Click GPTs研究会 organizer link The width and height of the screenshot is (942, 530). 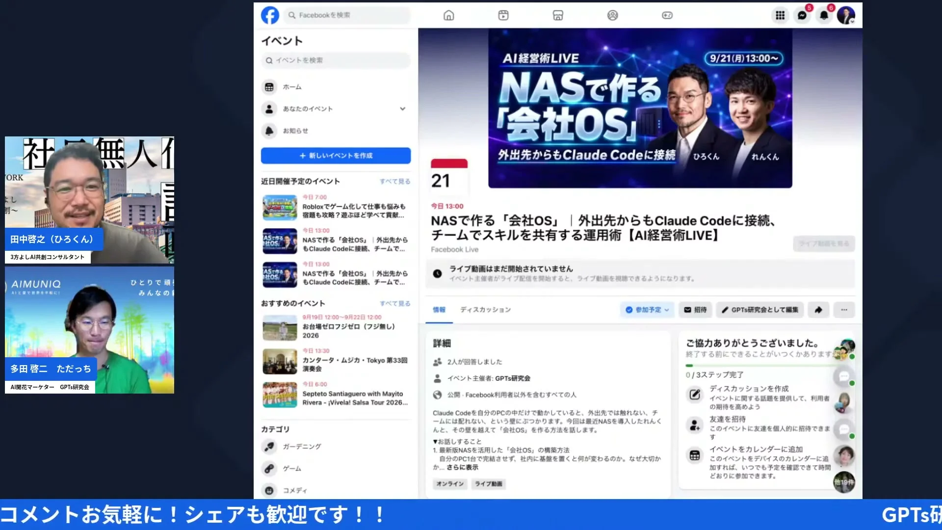click(513, 379)
